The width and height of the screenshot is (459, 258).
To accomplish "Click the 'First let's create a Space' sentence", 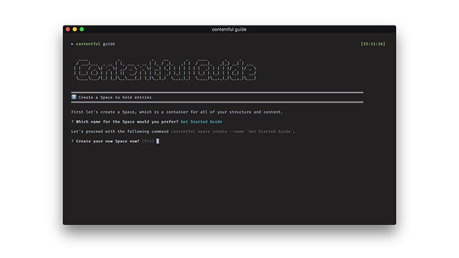I will [177, 112].
